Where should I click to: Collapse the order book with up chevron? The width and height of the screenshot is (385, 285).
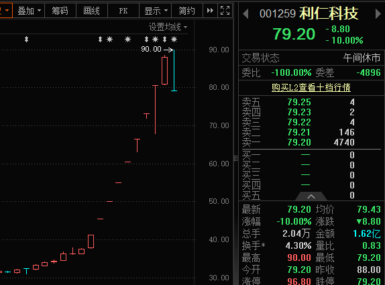point(311,196)
